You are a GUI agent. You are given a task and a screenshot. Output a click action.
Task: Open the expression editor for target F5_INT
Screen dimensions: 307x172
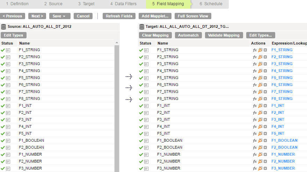pos(255,134)
